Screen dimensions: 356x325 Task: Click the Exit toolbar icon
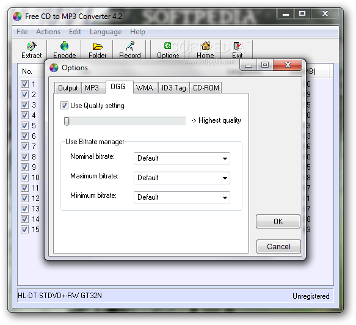[x=238, y=46]
